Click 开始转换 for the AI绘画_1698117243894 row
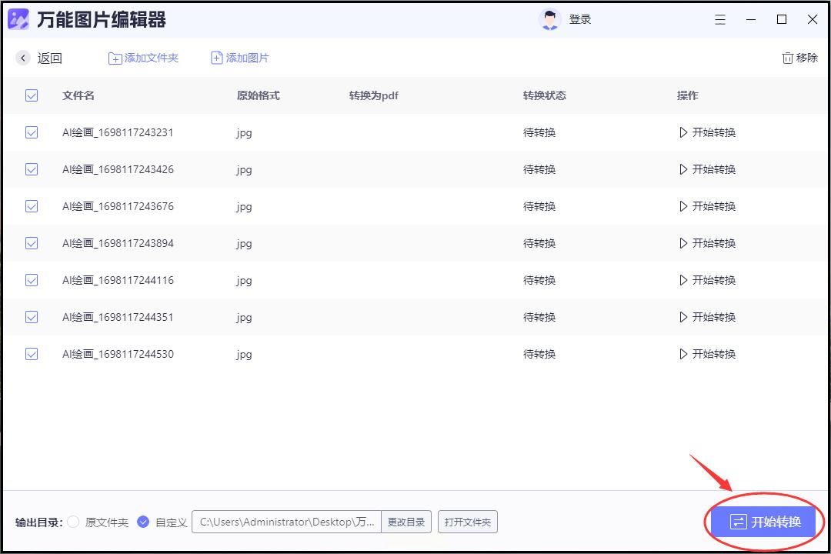Image resolution: width=831 pixels, height=554 pixels. [708, 243]
